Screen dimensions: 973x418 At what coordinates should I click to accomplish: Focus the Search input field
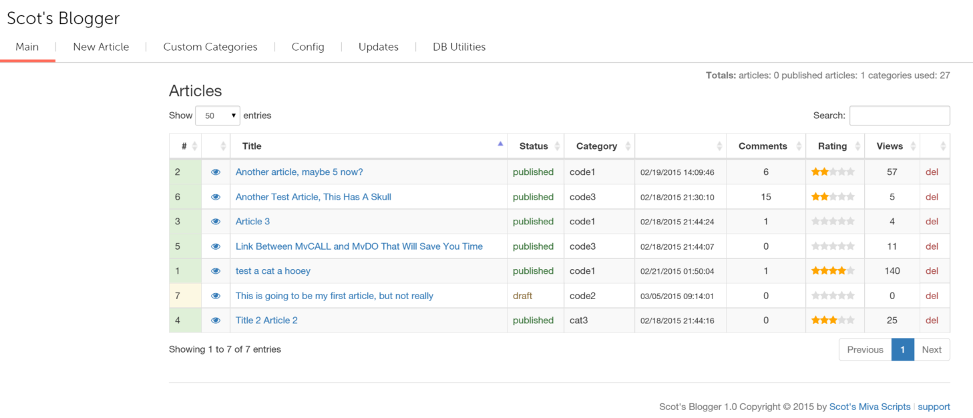click(x=899, y=116)
